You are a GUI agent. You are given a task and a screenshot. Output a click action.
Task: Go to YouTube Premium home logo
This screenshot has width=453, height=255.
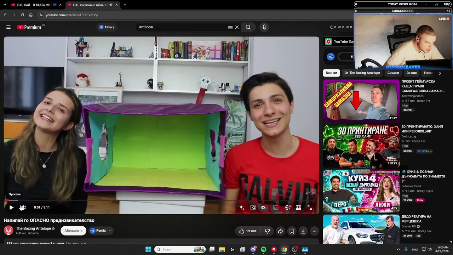coord(29,27)
